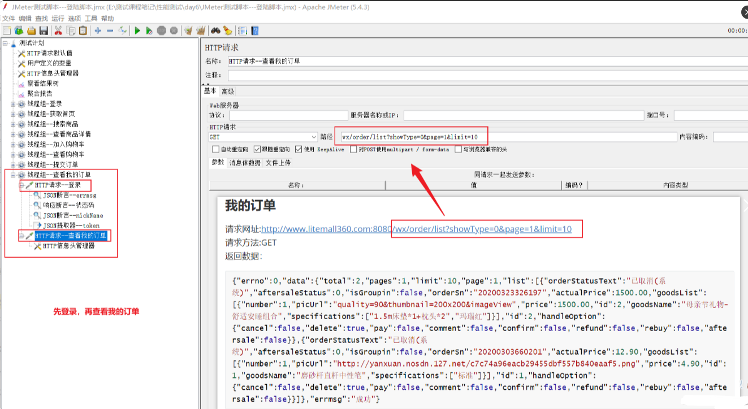
Task: Select JSON断言--nickName tree node
Action: 72,216
